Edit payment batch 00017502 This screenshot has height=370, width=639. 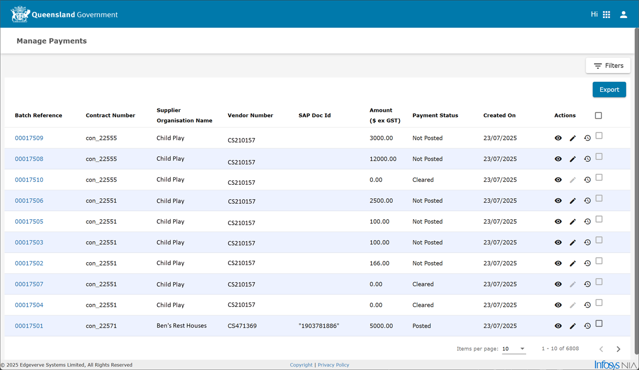(573, 264)
